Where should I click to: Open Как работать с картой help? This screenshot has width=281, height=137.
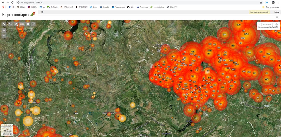point(259,12)
